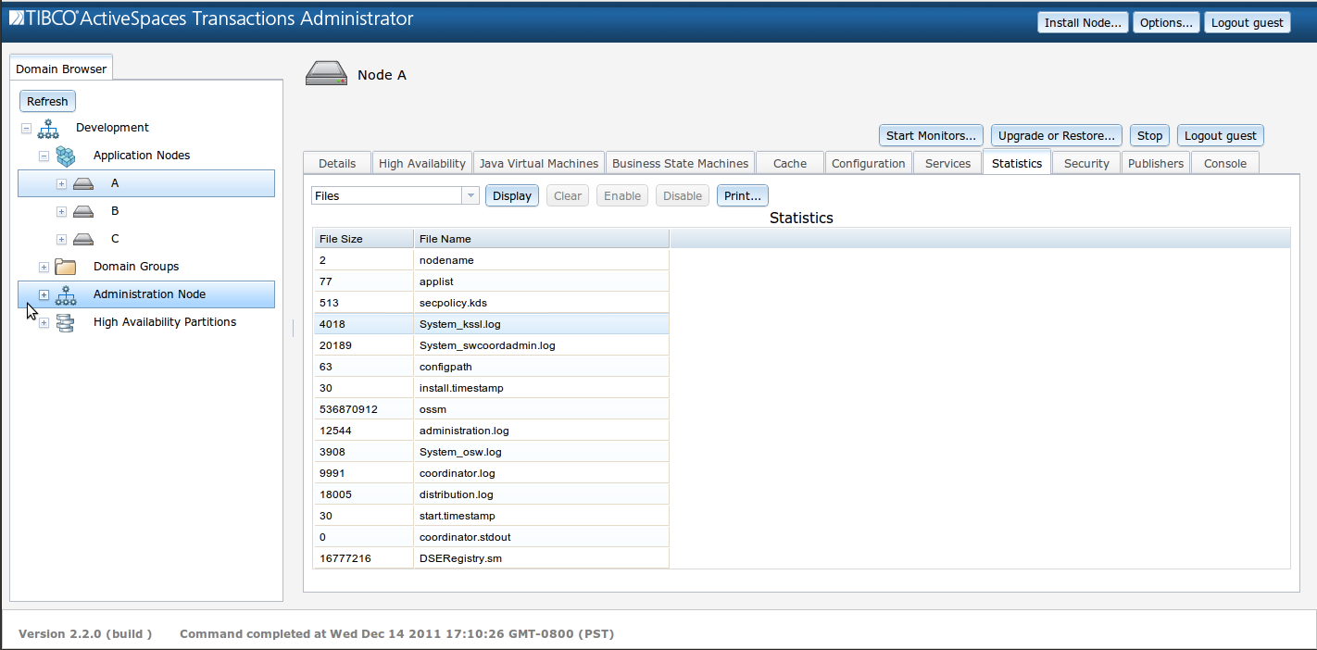
Task: Click the Start Monitors... button
Action: [x=931, y=135]
